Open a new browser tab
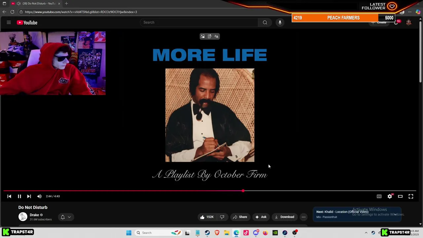 pos(66,4)
